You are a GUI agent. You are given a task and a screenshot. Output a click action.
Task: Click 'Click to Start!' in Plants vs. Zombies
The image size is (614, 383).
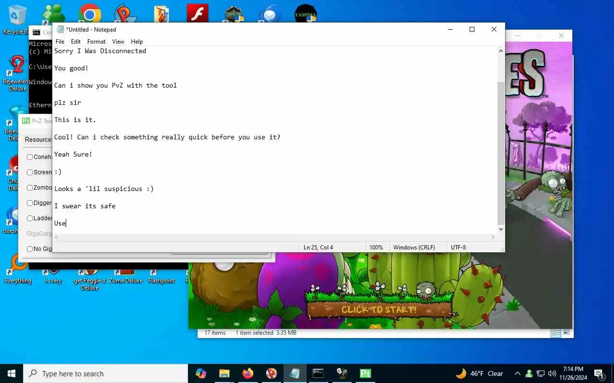pos(379,310)
